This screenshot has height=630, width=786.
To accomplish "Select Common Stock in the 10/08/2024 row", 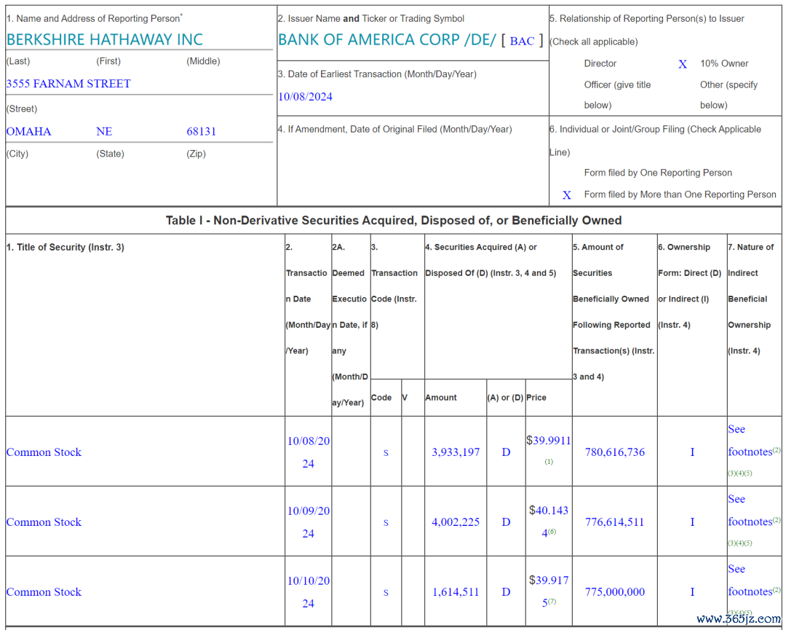I will pos(44,452).
